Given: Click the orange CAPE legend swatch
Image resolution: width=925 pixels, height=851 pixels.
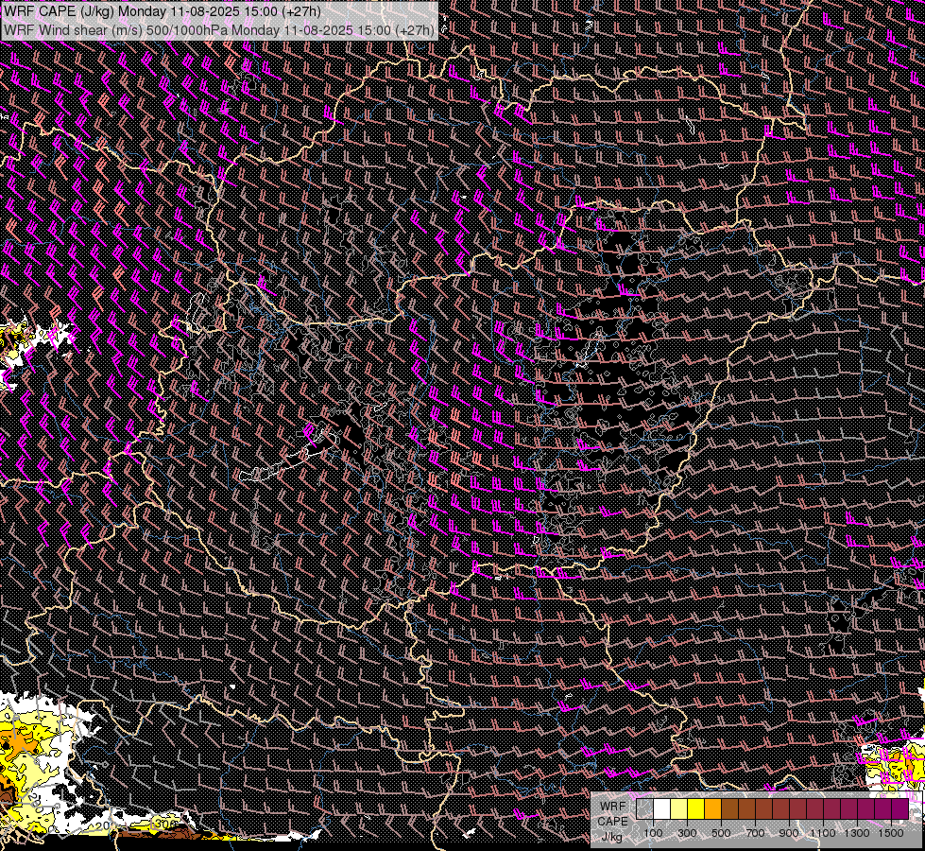Looking at the screenshot, I should coord(713,809).
